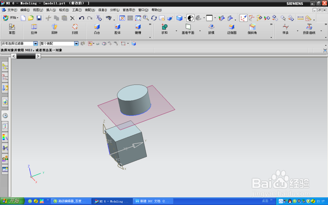Expand the 求和 boolean dropdown arrow
Image resolution: width=328 pixels, height=205 pixels.
pos(176,31)
